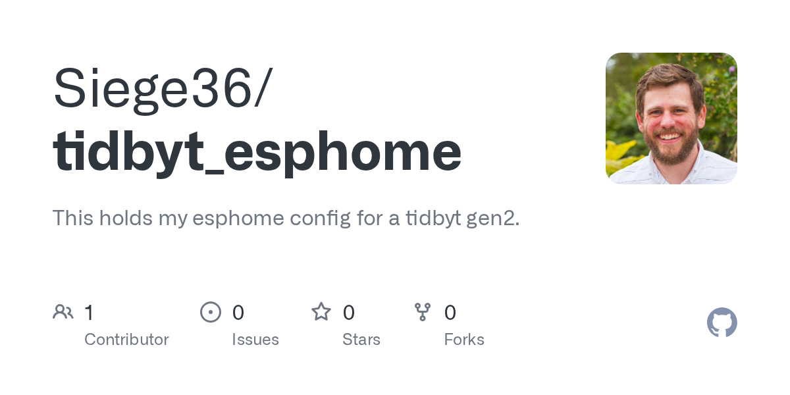Click the GitHub Octocat logo

pos(722,323)
